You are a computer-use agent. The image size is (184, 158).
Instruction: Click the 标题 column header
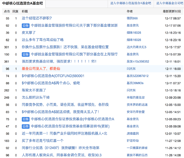[25, 11]
